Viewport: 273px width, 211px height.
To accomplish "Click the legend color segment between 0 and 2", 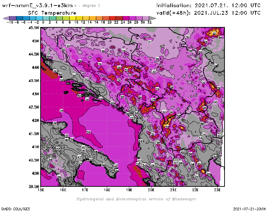I will point(46,18).
